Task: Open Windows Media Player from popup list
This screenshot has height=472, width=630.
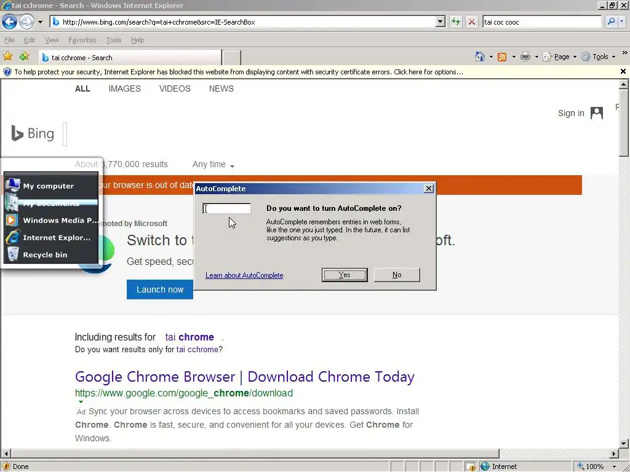Action: (51, 221)
